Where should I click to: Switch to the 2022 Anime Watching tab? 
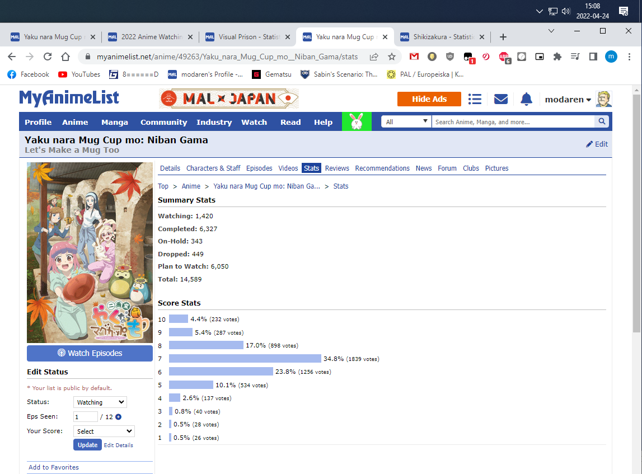click(x=150, y=37)
